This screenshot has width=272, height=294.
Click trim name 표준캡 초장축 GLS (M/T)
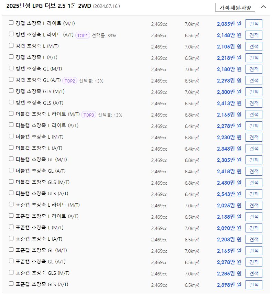click(43, 273)
